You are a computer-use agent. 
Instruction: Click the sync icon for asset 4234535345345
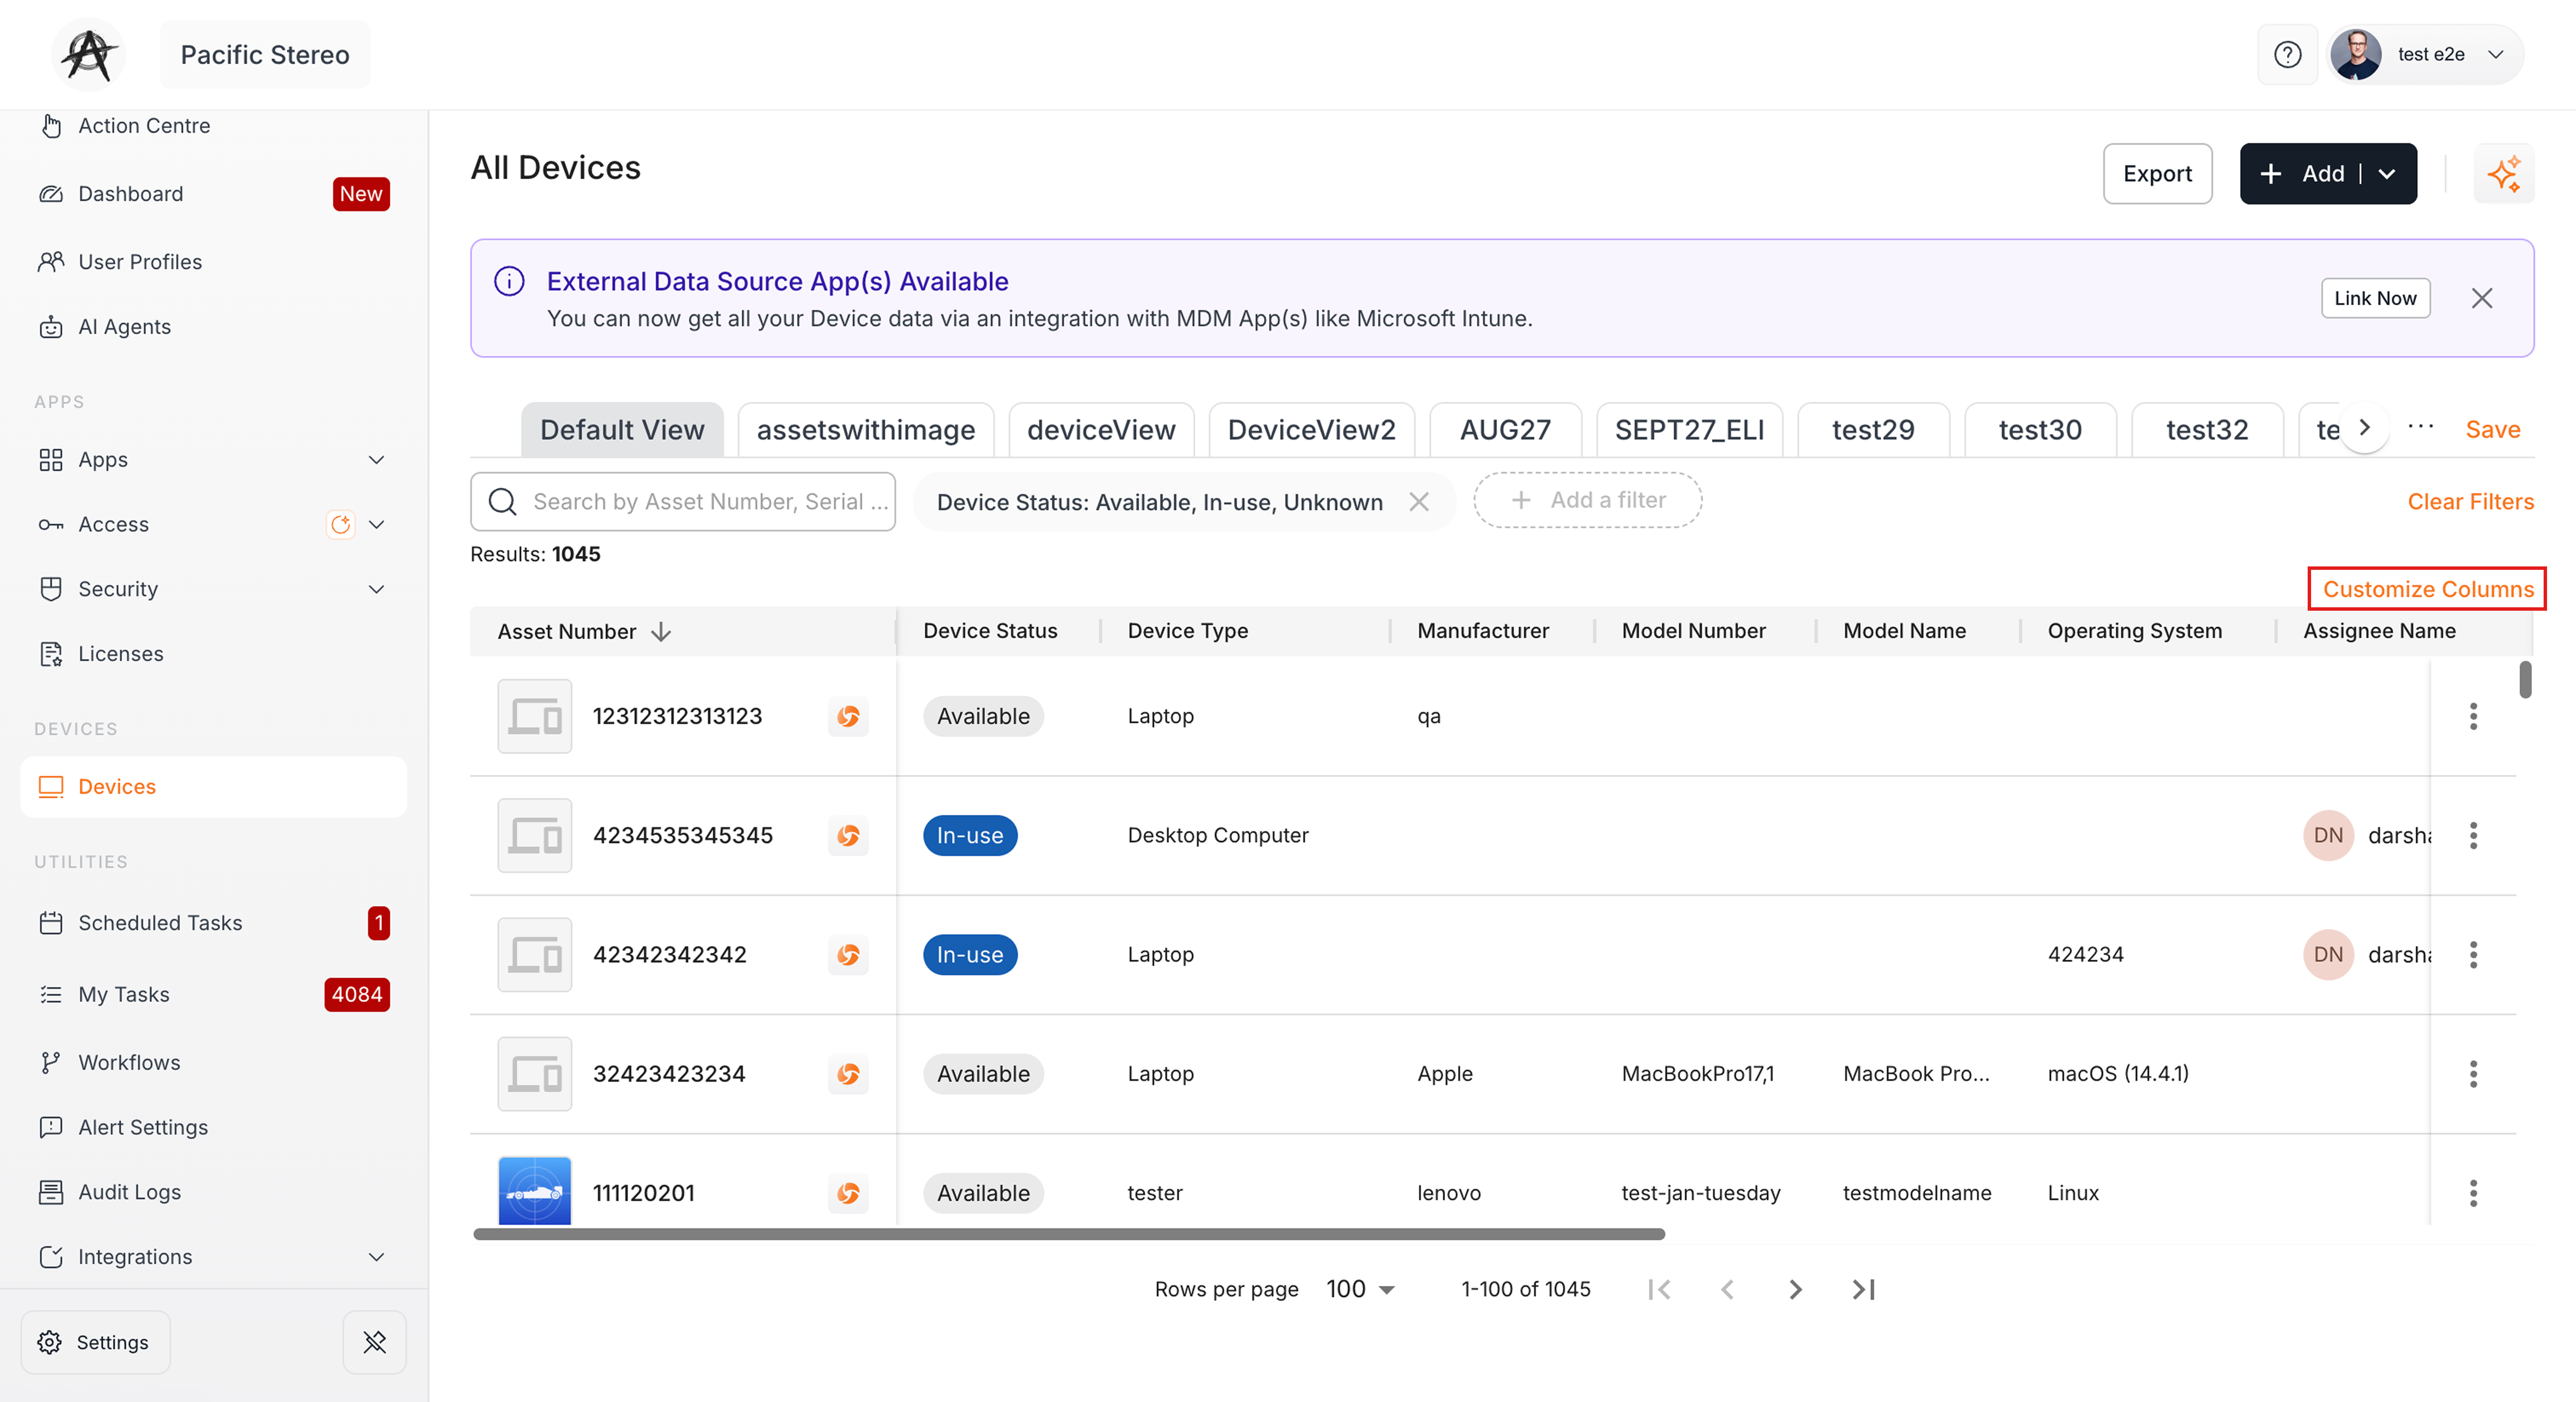coord(848,835)
